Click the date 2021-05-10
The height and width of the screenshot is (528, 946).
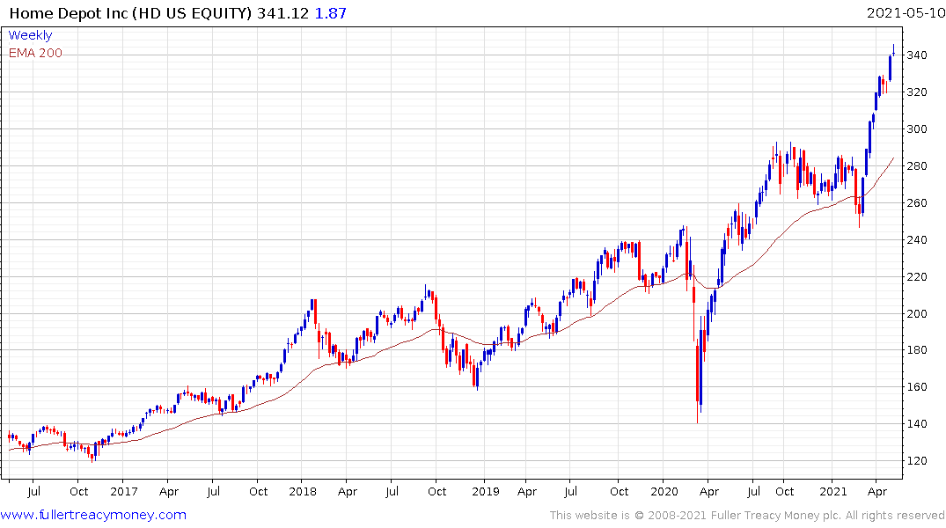(906, 13)
